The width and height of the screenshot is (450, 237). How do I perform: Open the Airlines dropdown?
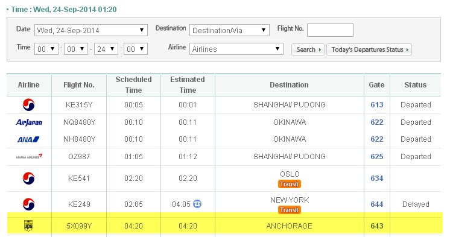tap(236, 49)
